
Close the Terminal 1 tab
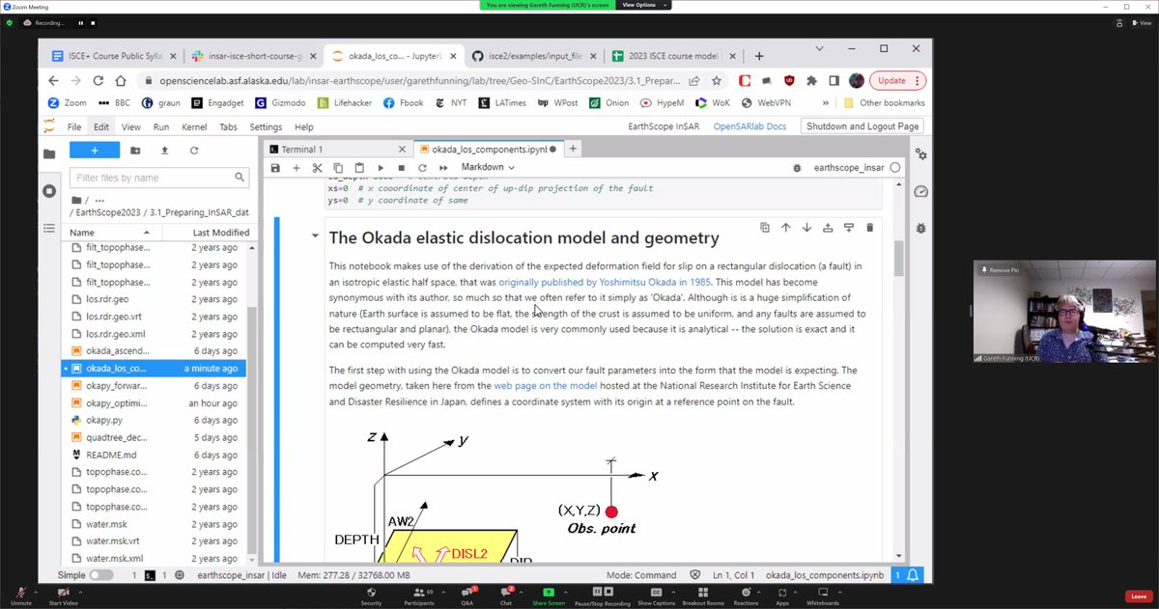[402, 150]
